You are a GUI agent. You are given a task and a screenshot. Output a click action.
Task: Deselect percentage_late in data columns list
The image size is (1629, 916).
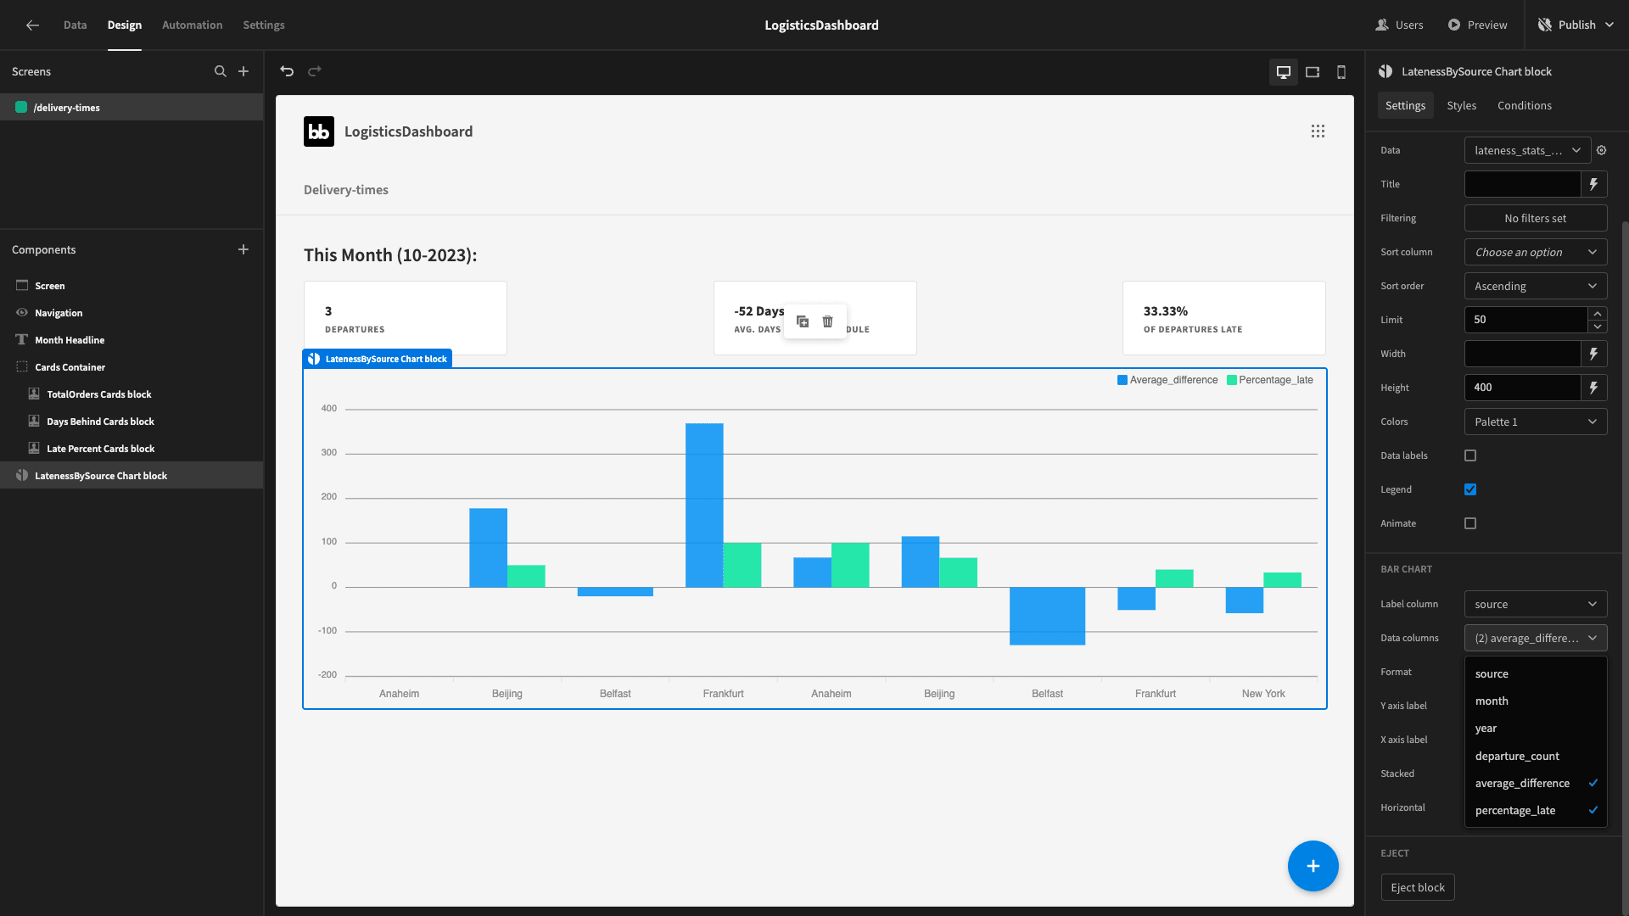(1536, 810)
